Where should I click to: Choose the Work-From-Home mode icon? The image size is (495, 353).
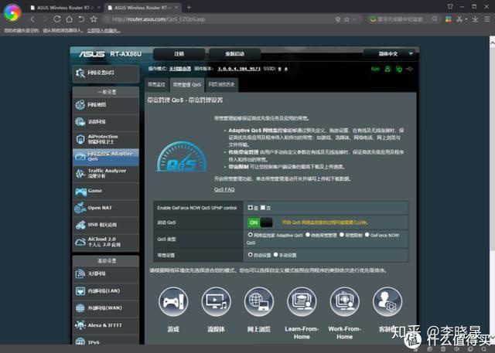click(x=344, y=302)
